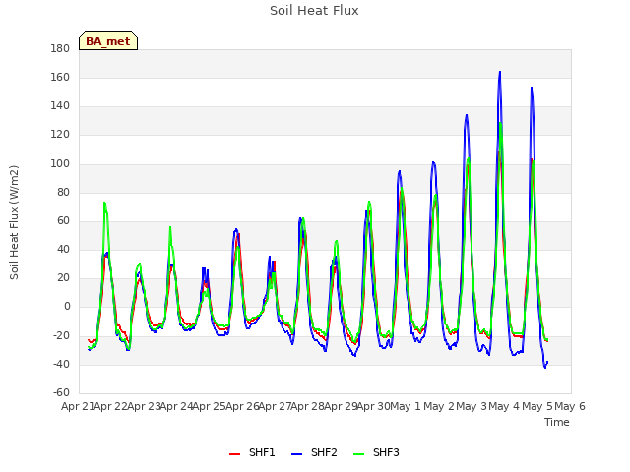
Task: Click the Apr 22 x-axis label
Action: coord(110,406)
